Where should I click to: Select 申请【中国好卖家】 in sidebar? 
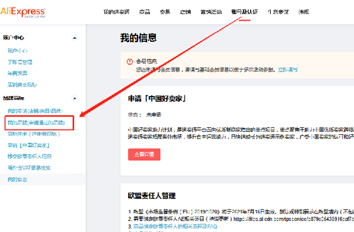(x=28, y=145)
